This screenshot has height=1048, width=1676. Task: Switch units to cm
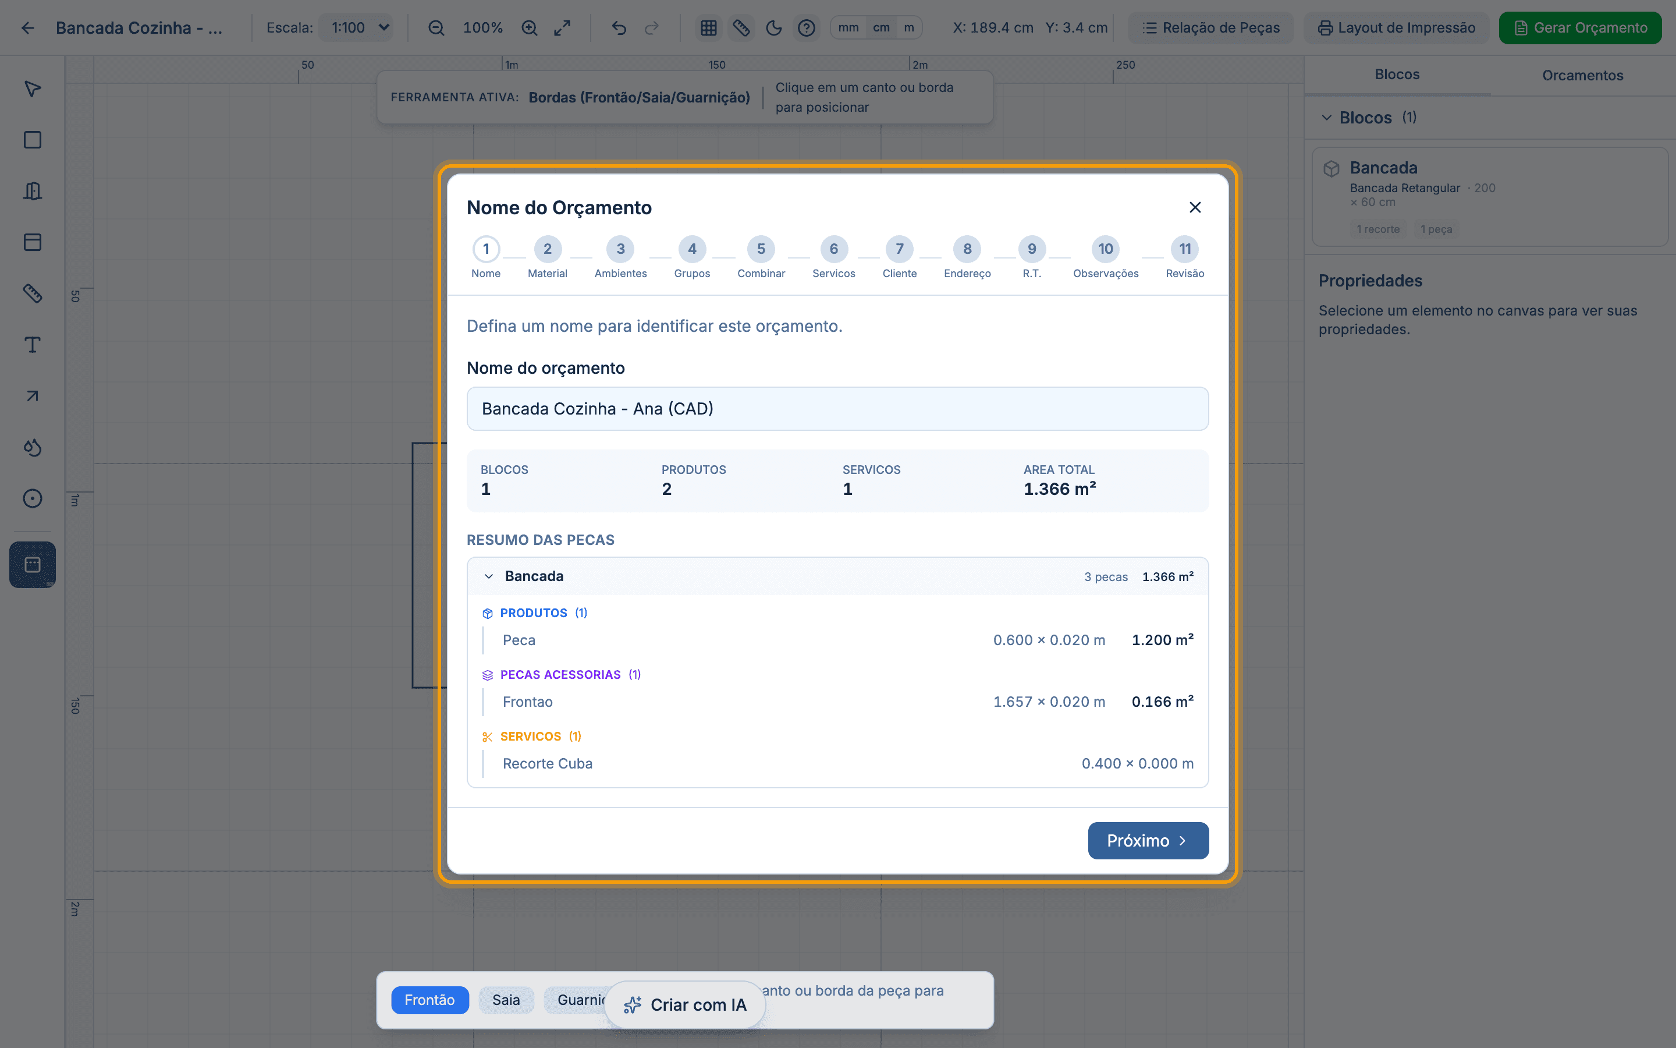[x=881, y=28]
